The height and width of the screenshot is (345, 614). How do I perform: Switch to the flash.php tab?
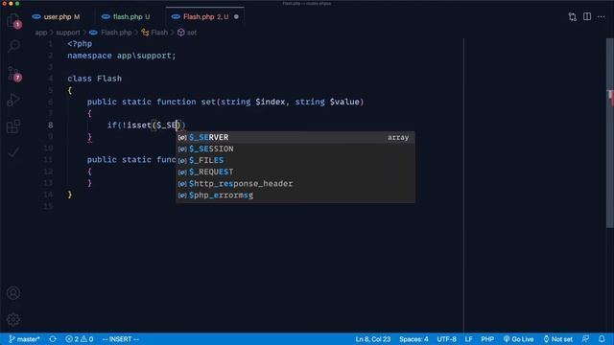pyautogui.click(x=128, y=17)
